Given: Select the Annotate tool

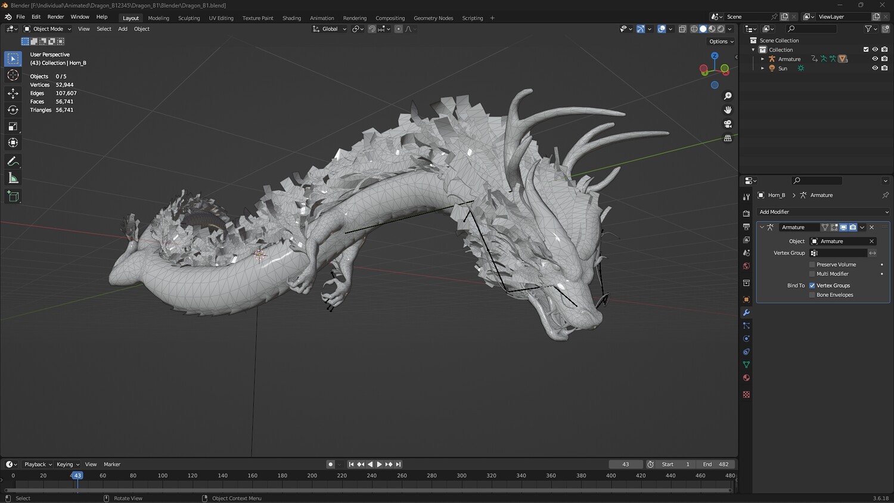Looking at the screenshot, I should pos(13,162).
